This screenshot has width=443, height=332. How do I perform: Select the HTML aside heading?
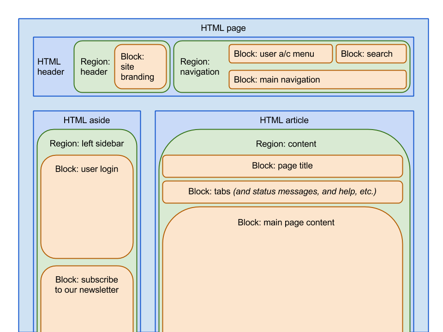point(87,120)
